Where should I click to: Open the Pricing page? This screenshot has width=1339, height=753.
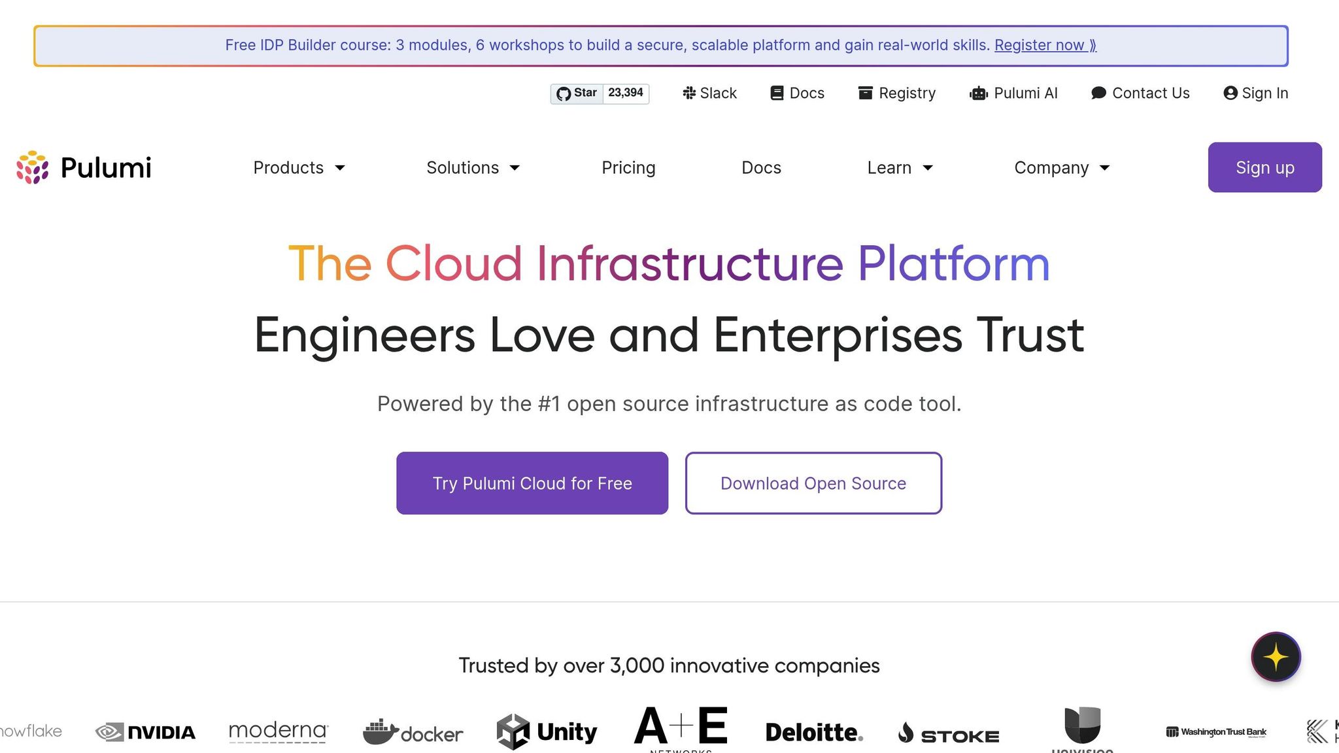pos(628,168)
